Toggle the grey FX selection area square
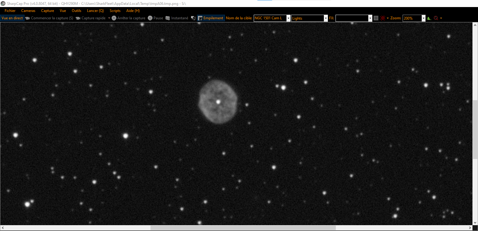This screenshot has height=231, width=478. click(376, 18)
